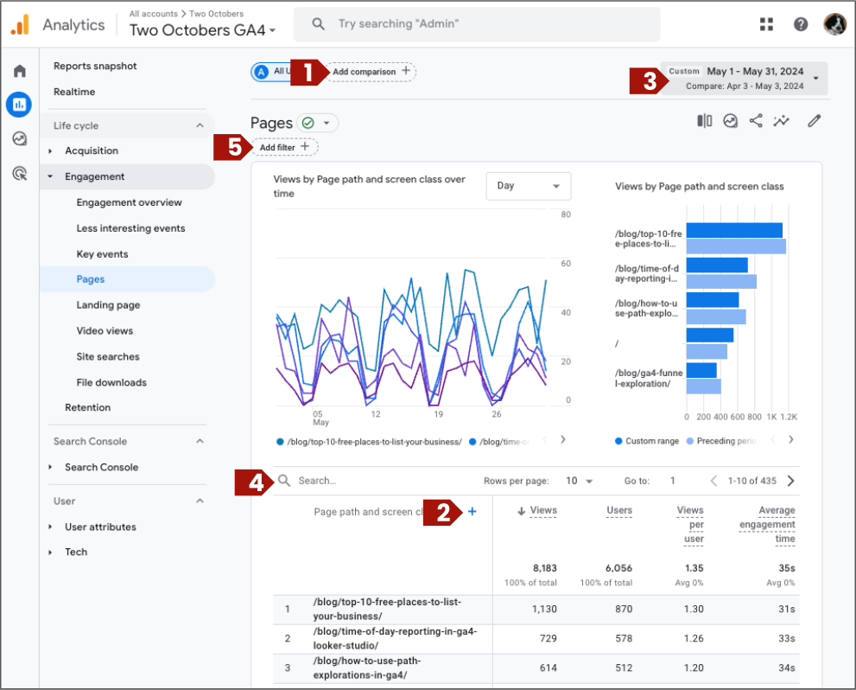Image resolution: width=856 pixels, height=690 pixels.
Task: Toggle Custom range legend dot
Action: point(618,441)
